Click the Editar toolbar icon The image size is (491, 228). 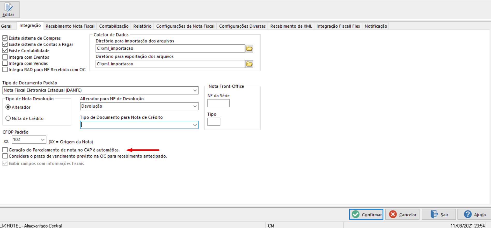point(10,10)
